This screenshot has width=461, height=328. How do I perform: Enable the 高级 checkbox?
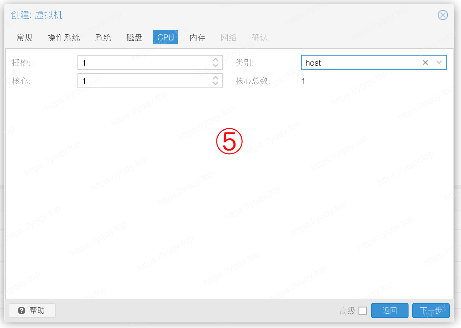tap(363, 311)
